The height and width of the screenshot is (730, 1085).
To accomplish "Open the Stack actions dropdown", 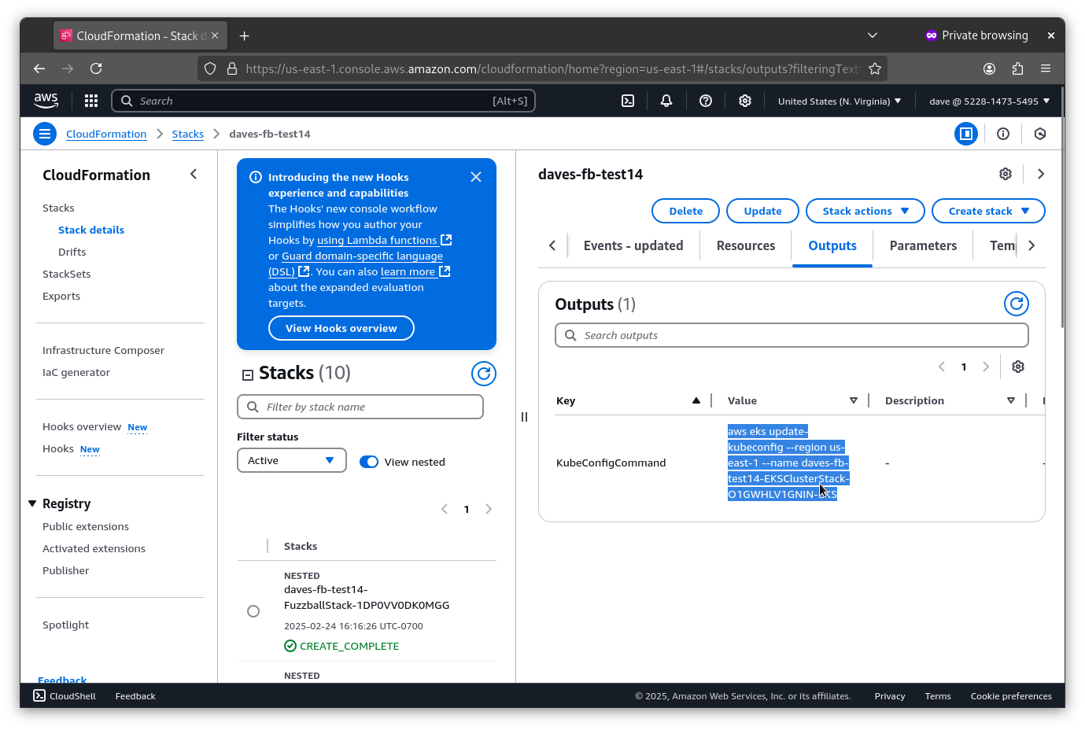I will click(x=865, y=211).
